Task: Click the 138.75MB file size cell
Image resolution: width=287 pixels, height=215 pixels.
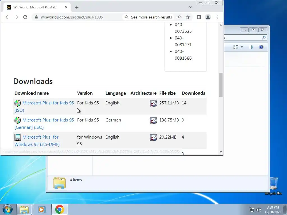Action: pos(169,120)
